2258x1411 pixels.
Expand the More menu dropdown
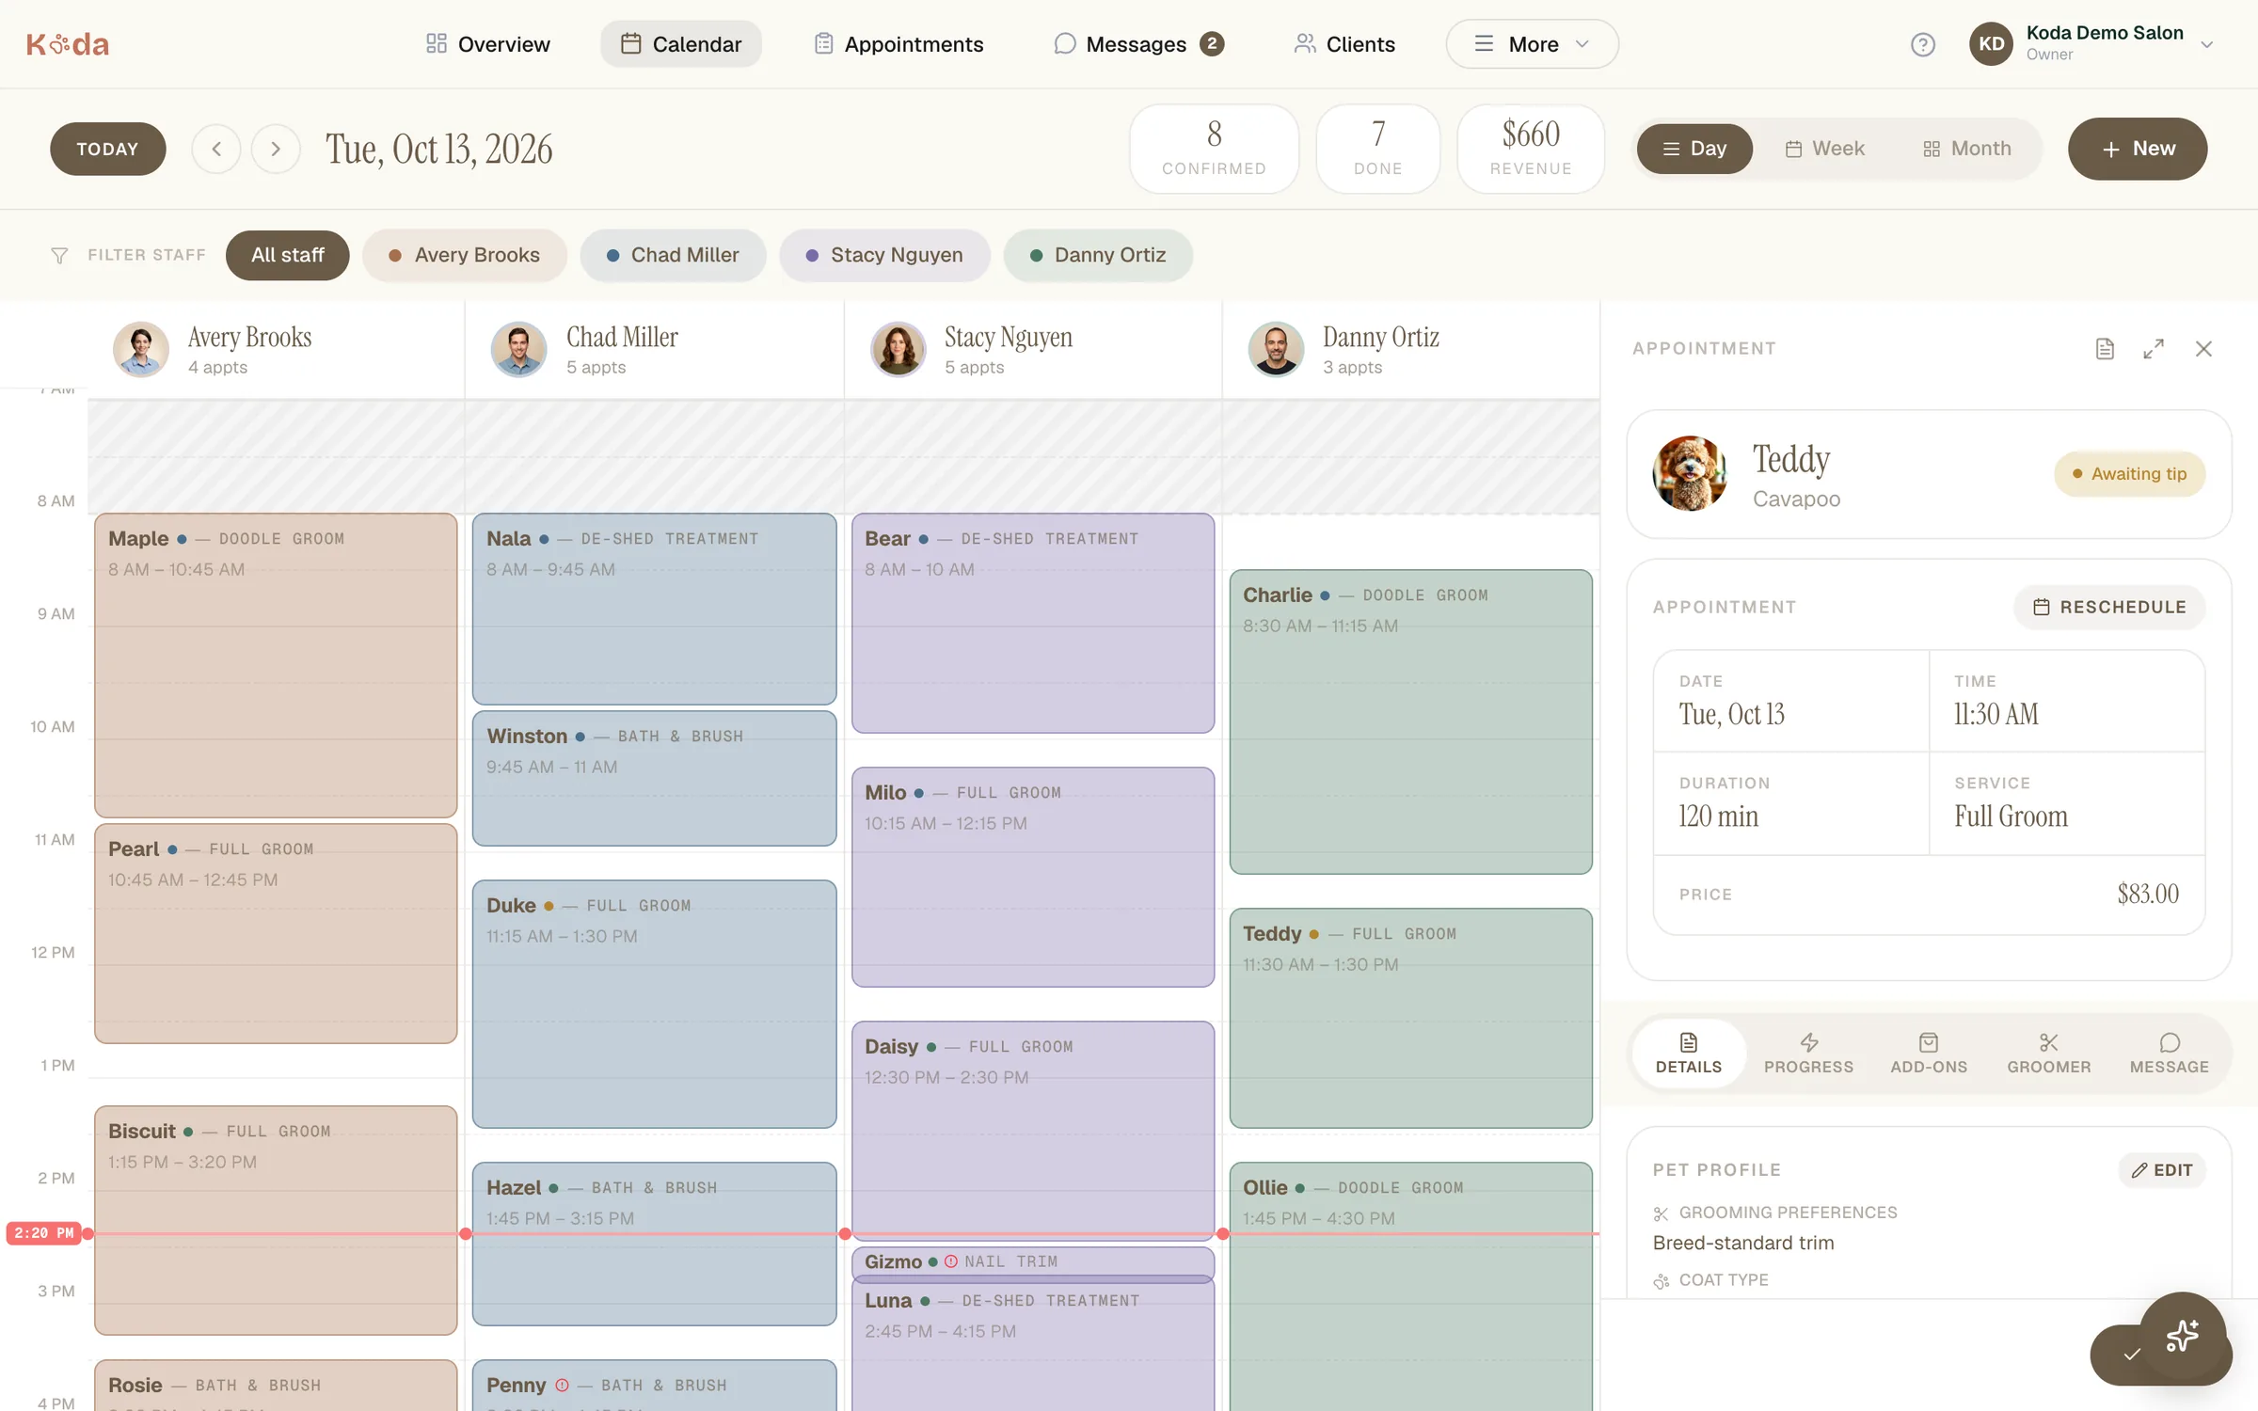1532,44
